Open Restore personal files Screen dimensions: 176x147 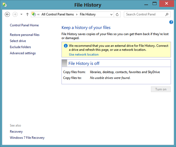24,35
